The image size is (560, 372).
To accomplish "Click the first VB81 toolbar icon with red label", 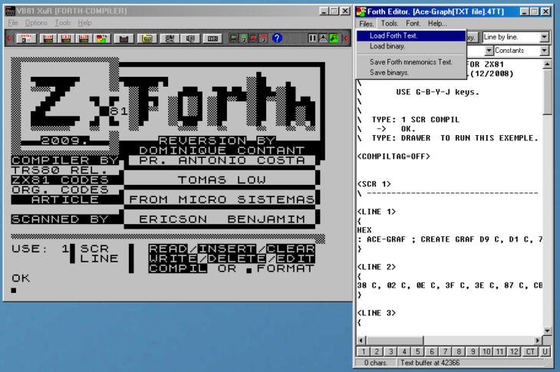I will pos(26,38).
